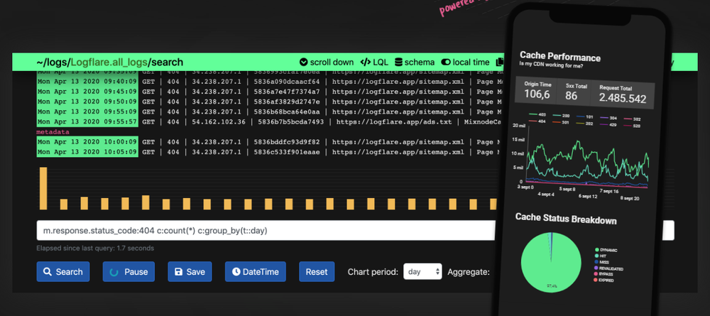Save the current search query
The height and width of the screenshot is (316, 710).
(x=190, y=272)
